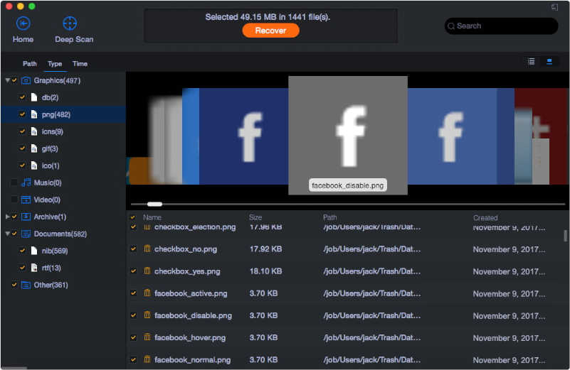Screen dimensions: 570x370
Task: Click trash icon beside facebook_active.png
Action: coord(147,293)
